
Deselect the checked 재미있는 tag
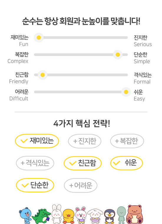coord(37,141)
